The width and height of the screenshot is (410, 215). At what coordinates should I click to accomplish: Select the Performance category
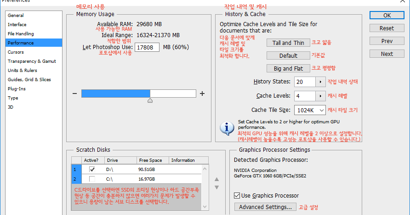34,43
